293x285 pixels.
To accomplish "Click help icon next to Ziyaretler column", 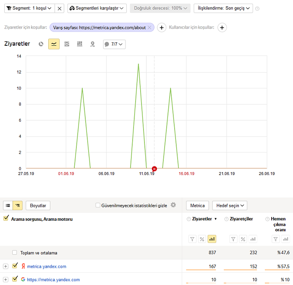I will click(x=189, y=219).
